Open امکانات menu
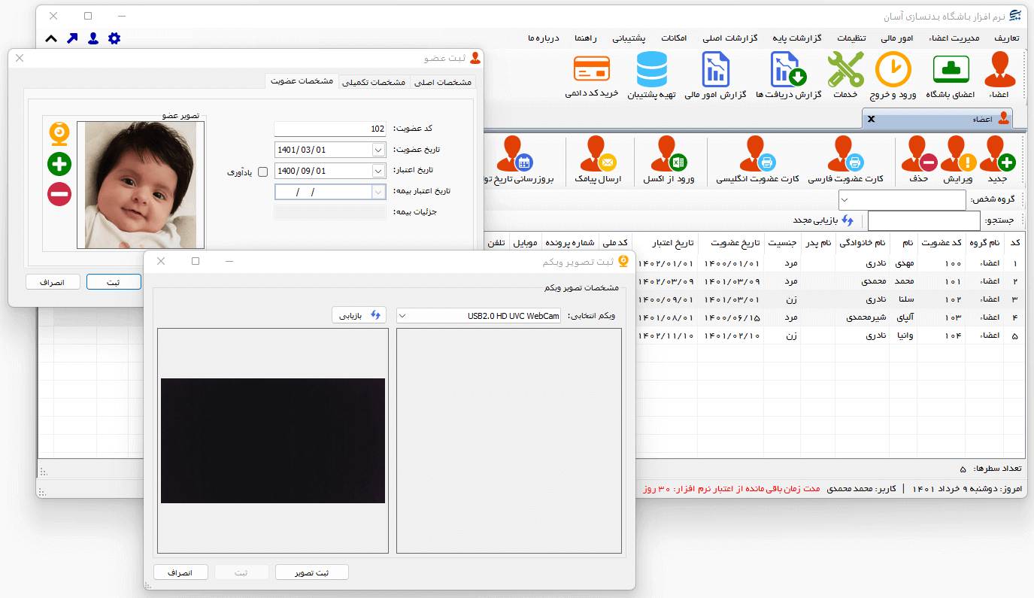Screen dimensions: 1034x598 (674, 38)
